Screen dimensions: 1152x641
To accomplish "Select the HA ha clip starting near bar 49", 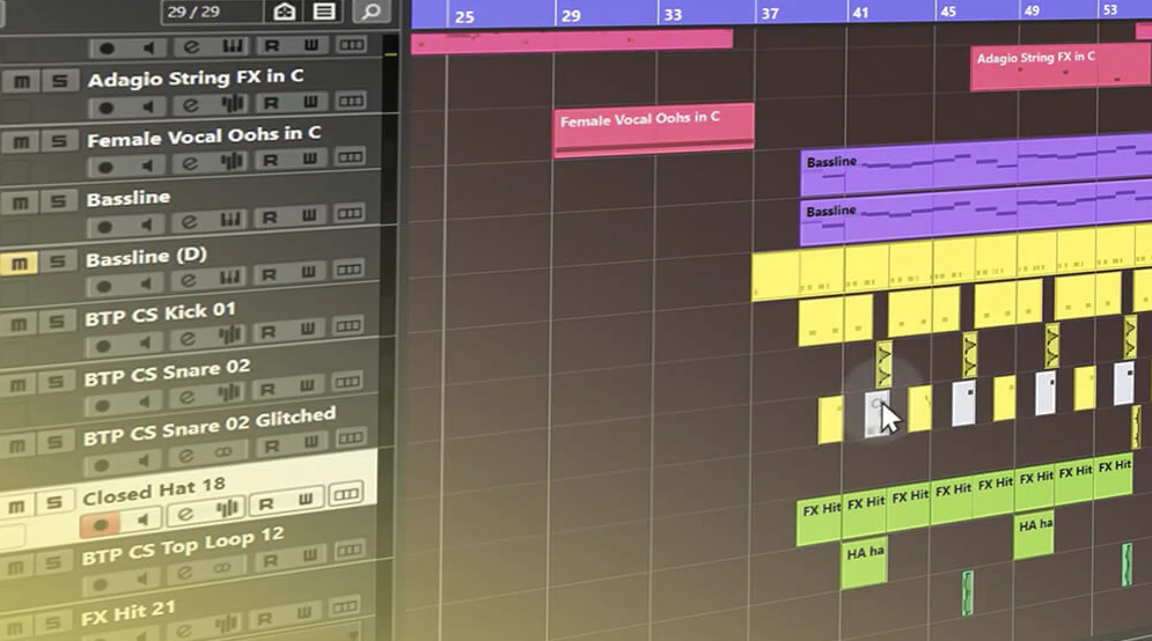I will click(1033, 535).
